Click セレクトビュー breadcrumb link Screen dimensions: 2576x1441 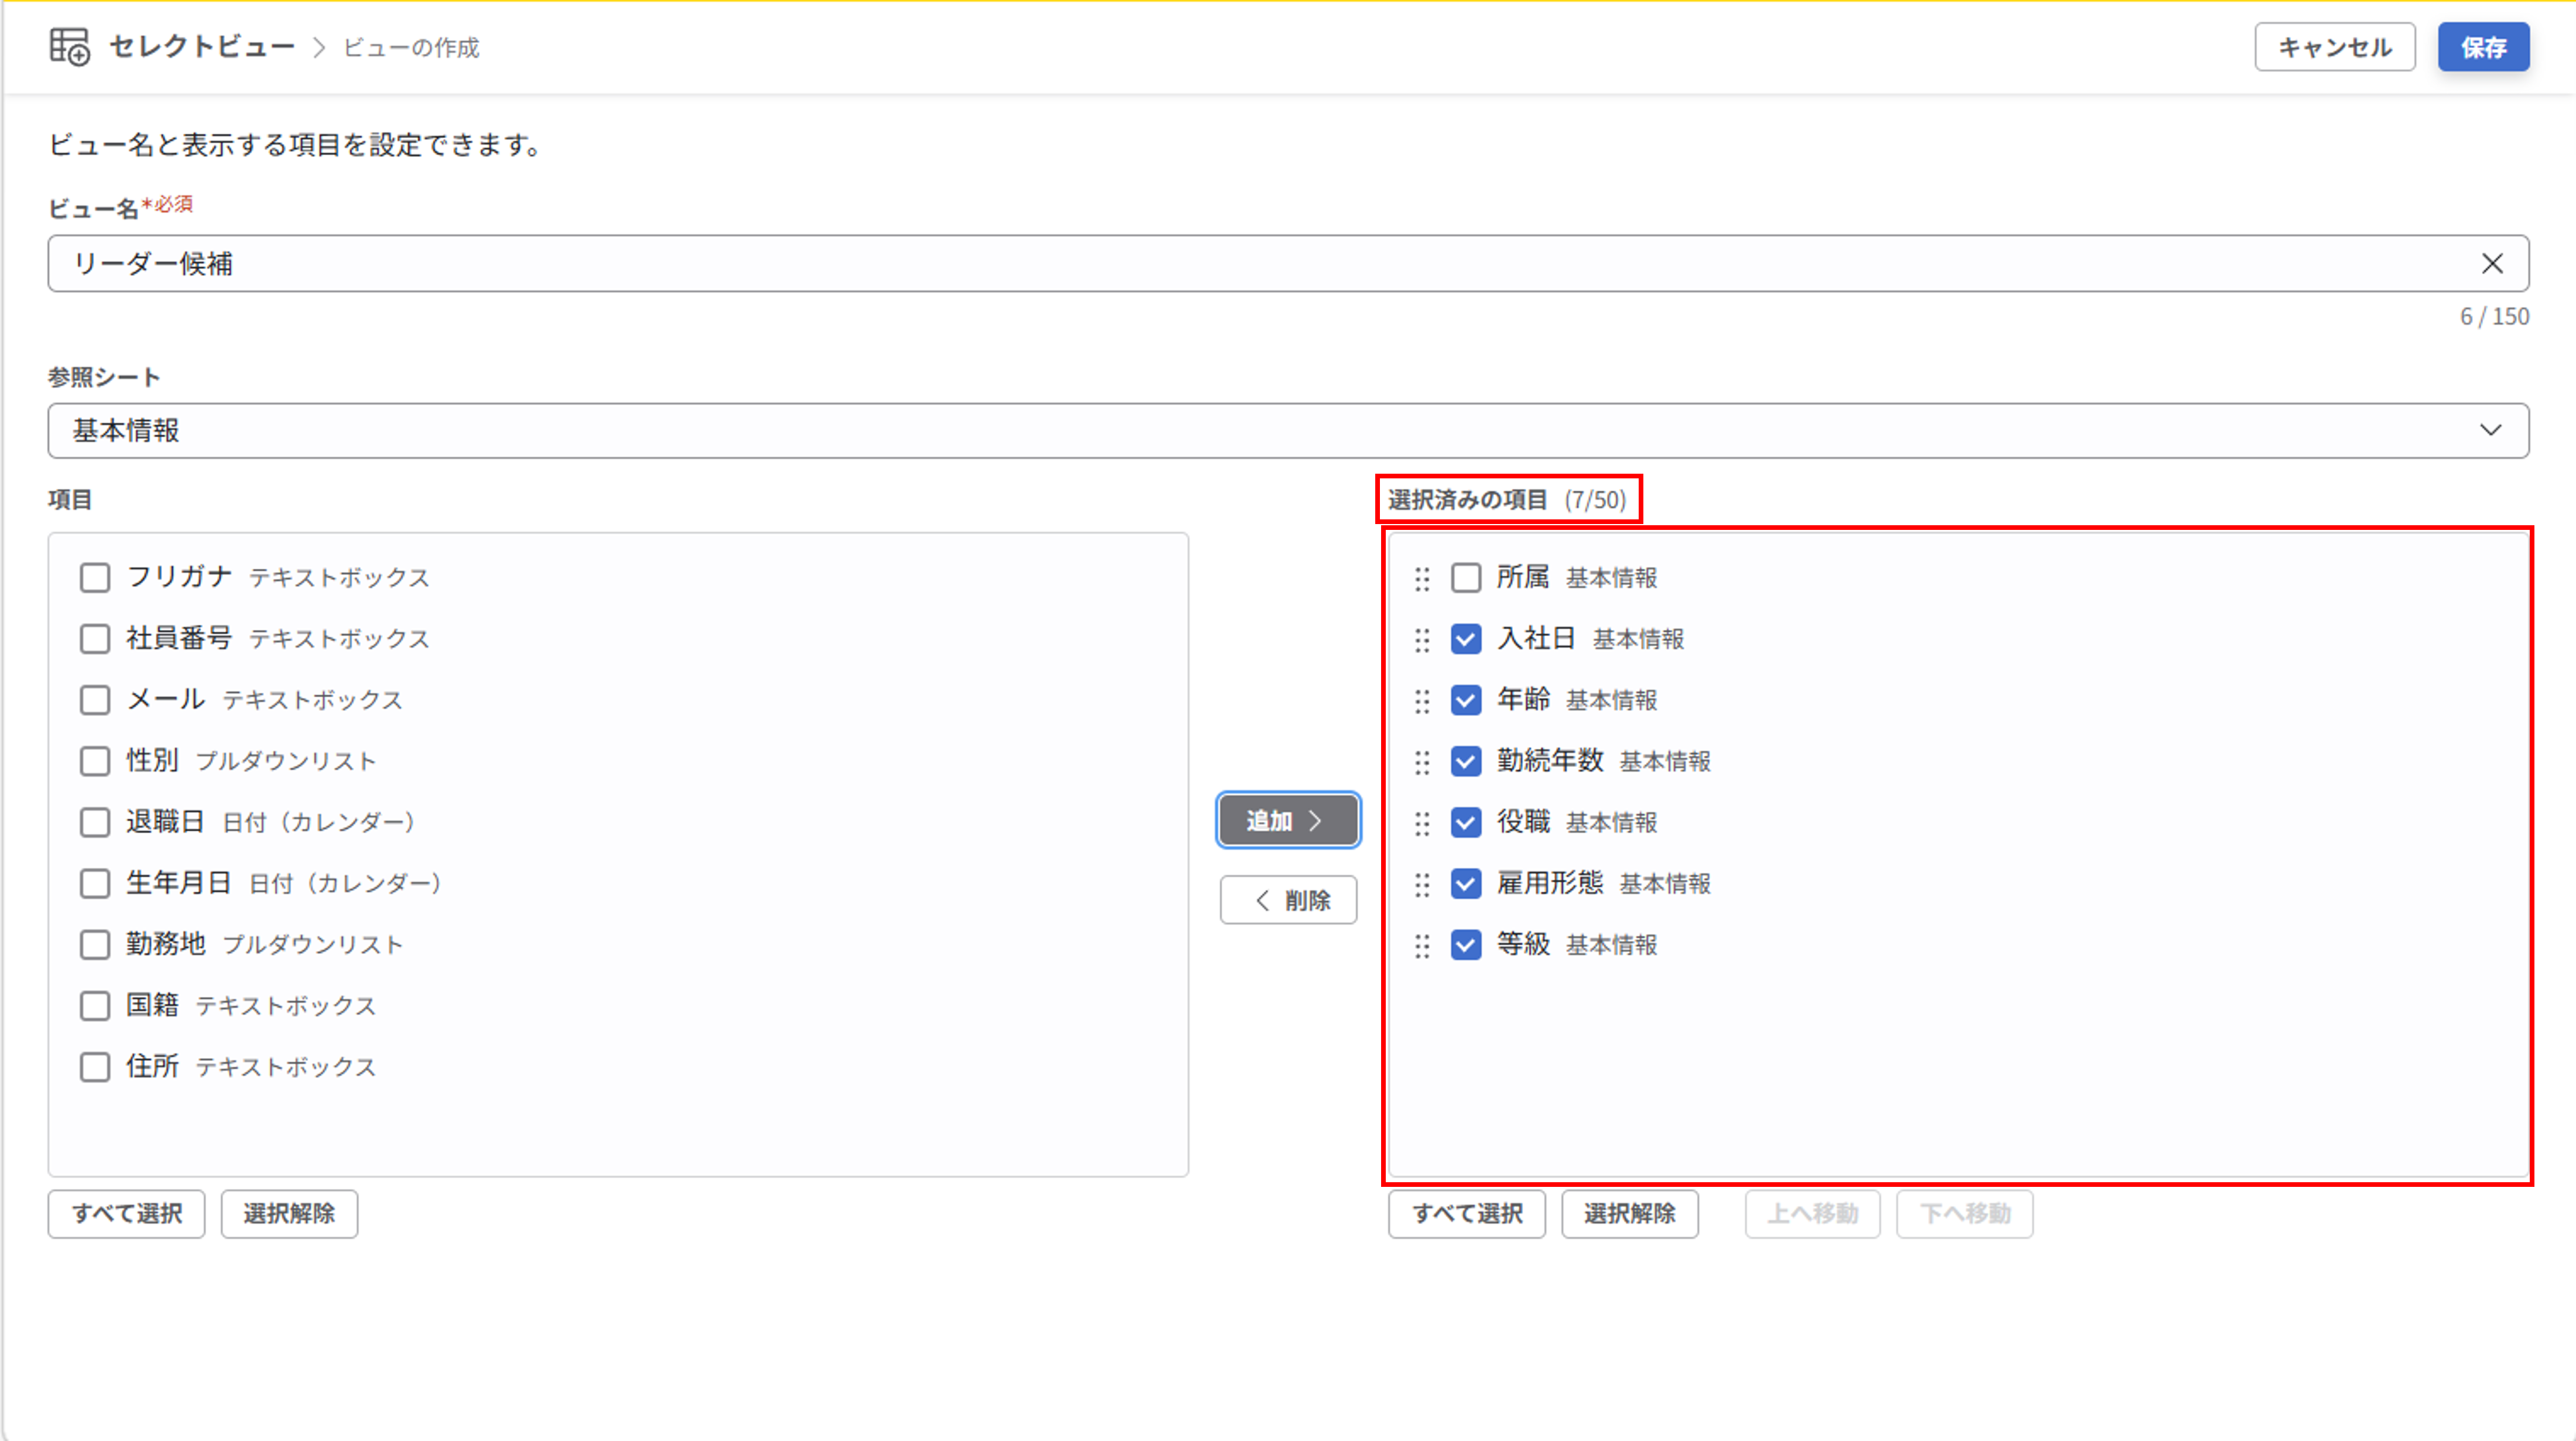click(x=202, y=47)
